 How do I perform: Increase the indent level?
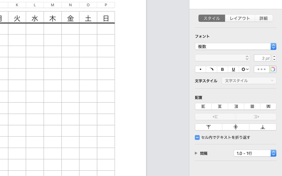[256, 117]
